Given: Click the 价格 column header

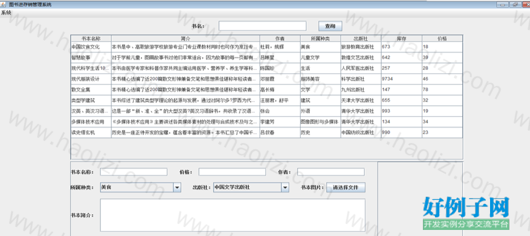Looking at the screenshot, I should [x=442, y=39].
